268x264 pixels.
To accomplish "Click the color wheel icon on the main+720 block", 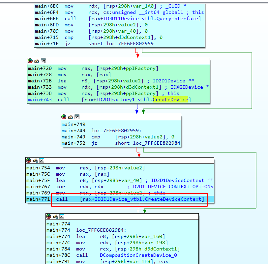I will click(x=30, y=61).
